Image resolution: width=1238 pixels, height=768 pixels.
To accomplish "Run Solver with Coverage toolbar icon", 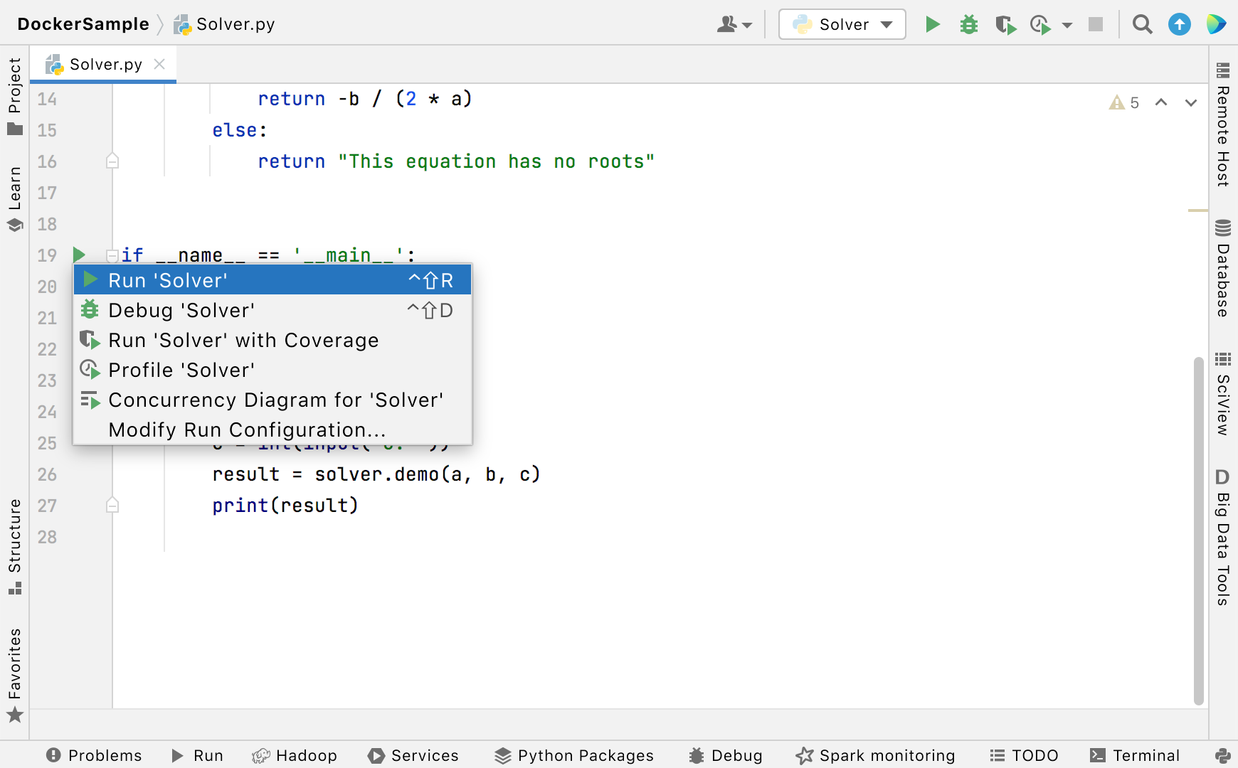I will (1006, 23).
